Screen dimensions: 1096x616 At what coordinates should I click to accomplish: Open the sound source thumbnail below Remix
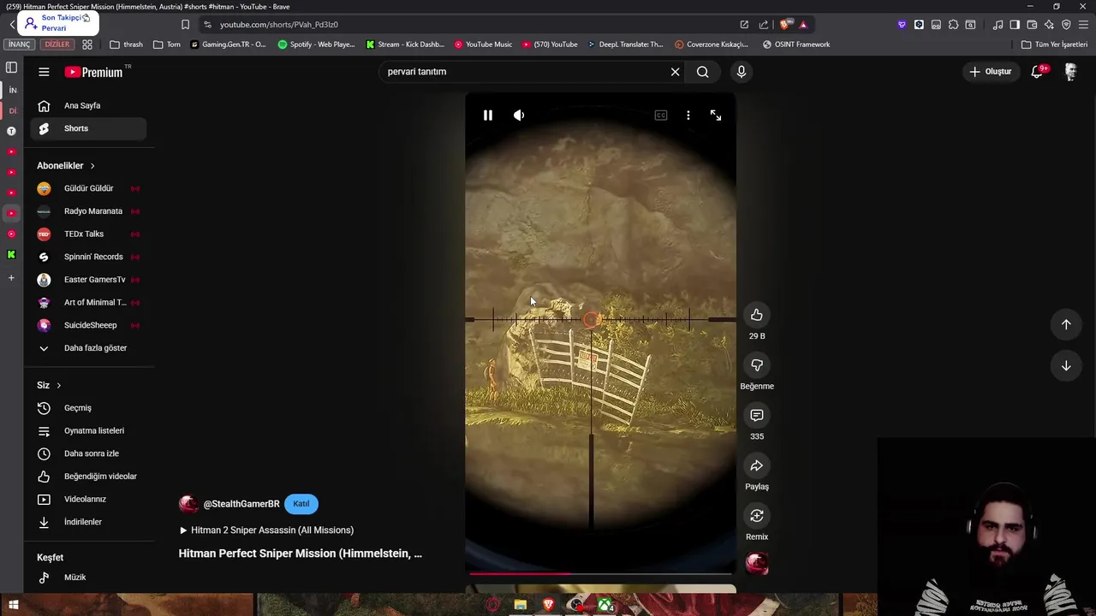click(757, 563)
